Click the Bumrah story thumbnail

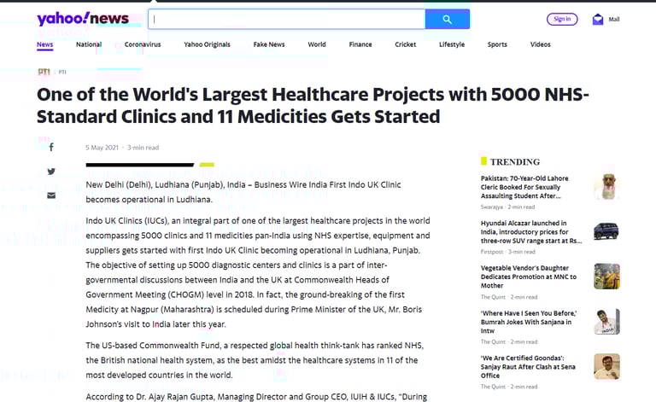[x=606, y=322]
